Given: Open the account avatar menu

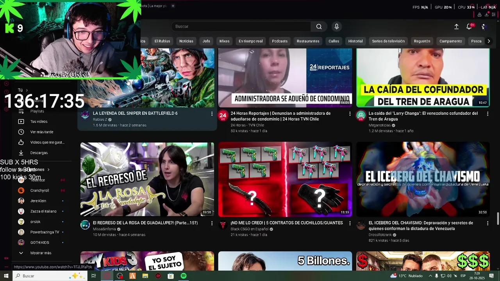Looking at the screenshot, I should (x=483, y=27).
